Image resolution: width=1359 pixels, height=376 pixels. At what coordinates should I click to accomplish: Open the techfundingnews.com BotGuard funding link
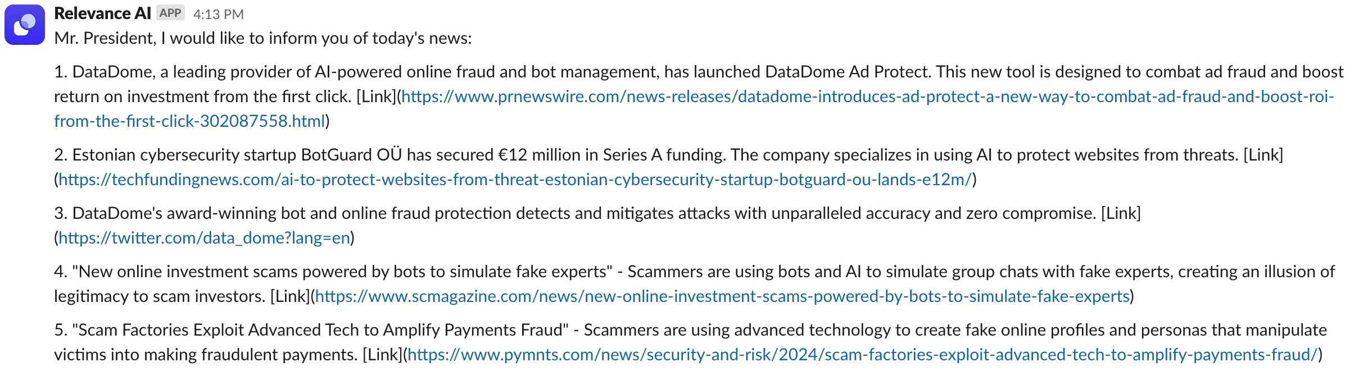click(x=515, y=180)
